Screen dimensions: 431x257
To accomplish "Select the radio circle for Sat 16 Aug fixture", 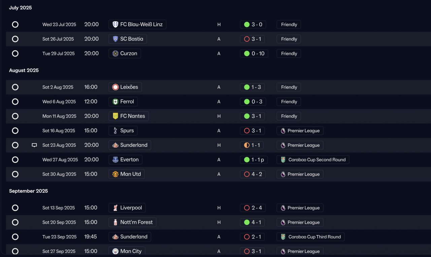I will tap(15, 131).
